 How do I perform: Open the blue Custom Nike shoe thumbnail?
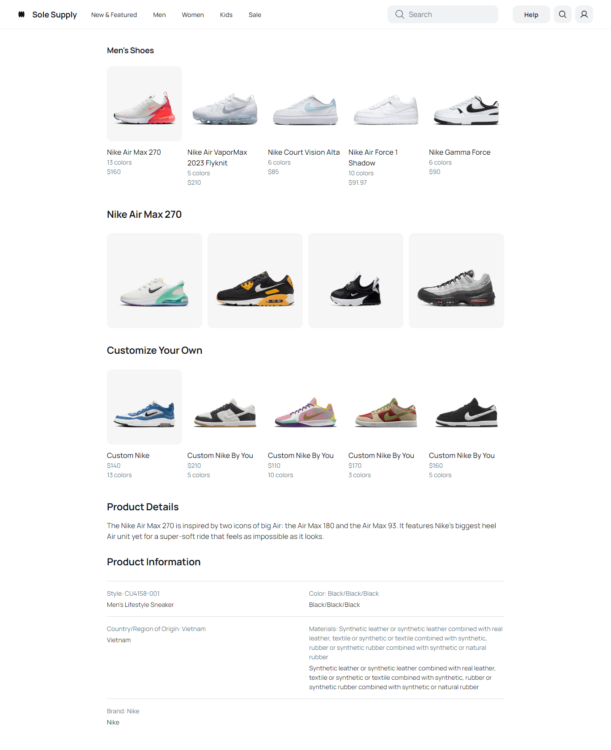click(144, 407)
